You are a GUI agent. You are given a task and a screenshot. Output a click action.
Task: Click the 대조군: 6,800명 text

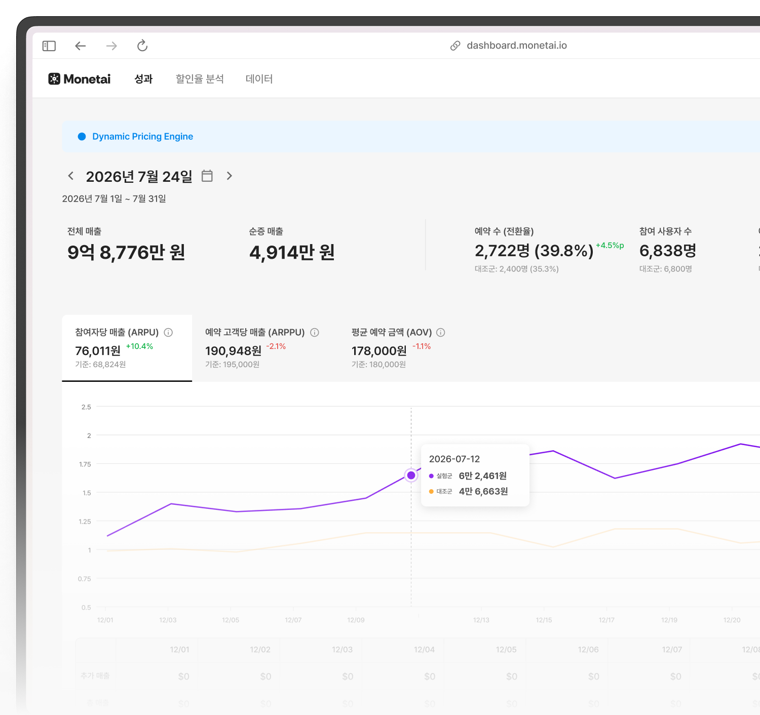click(x=666, y=269)
